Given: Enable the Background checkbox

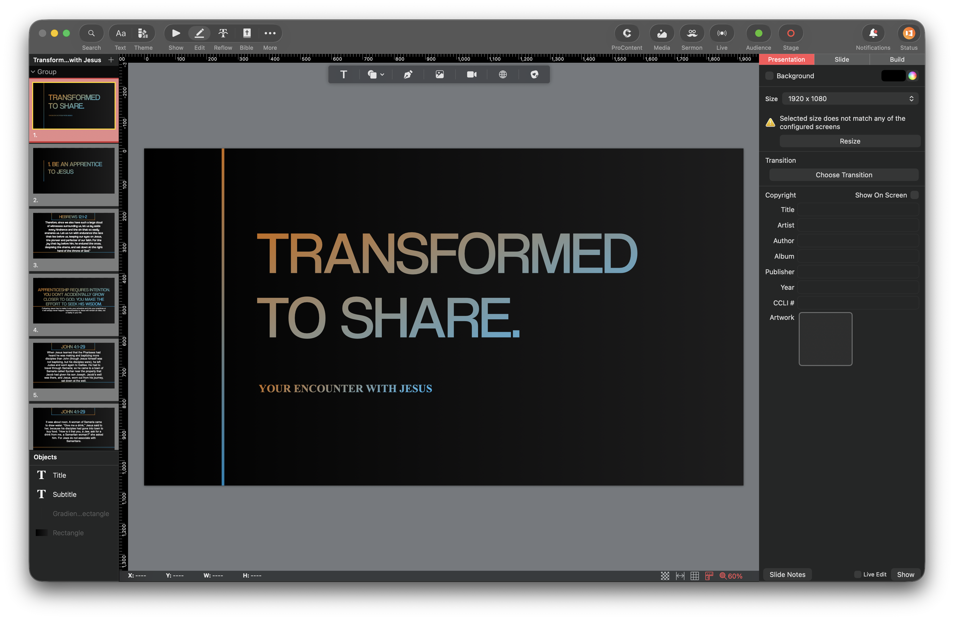Looking at the screenshot, I should (x=769, y=76).
